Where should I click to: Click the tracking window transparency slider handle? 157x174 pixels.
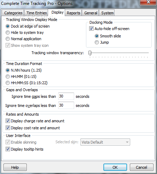pos(90,53)
